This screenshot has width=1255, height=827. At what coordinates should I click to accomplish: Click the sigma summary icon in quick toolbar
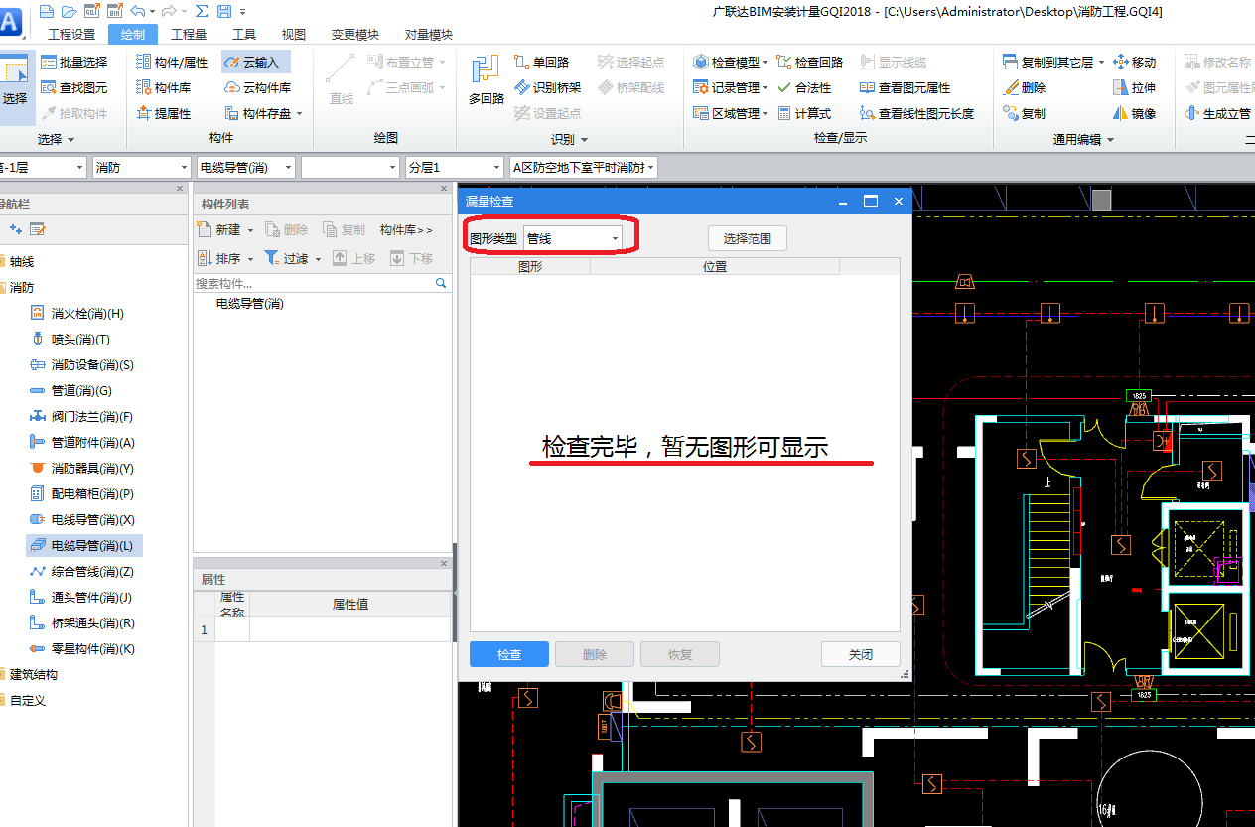point(202,11)
